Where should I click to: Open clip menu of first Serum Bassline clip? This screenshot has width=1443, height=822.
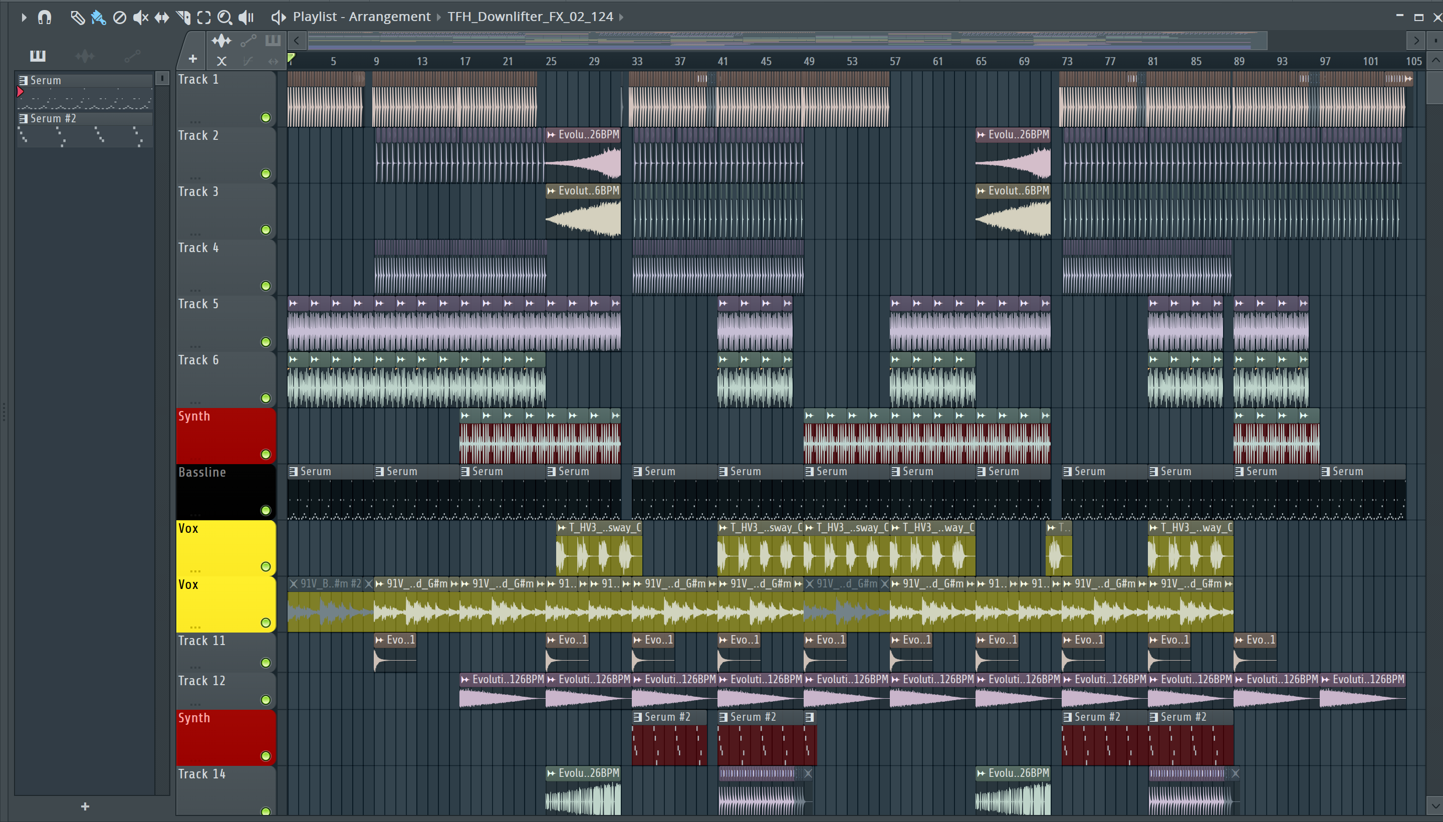294,472
